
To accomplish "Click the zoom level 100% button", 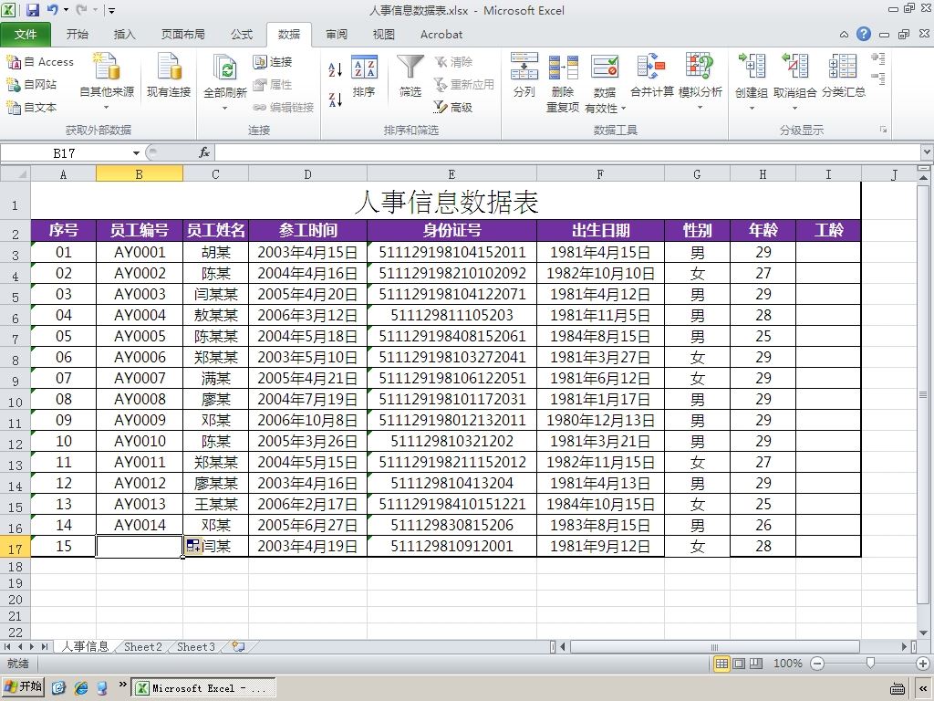I will 787,664.
